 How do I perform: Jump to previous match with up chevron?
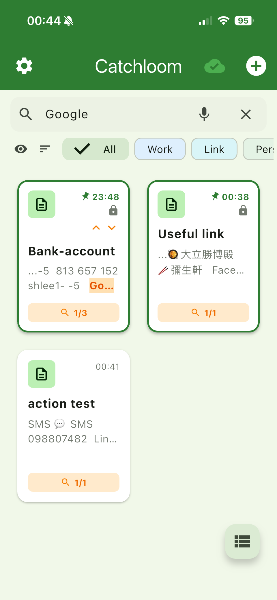96,228
